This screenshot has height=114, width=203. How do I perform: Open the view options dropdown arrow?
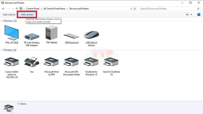click(x=191, y=15)
